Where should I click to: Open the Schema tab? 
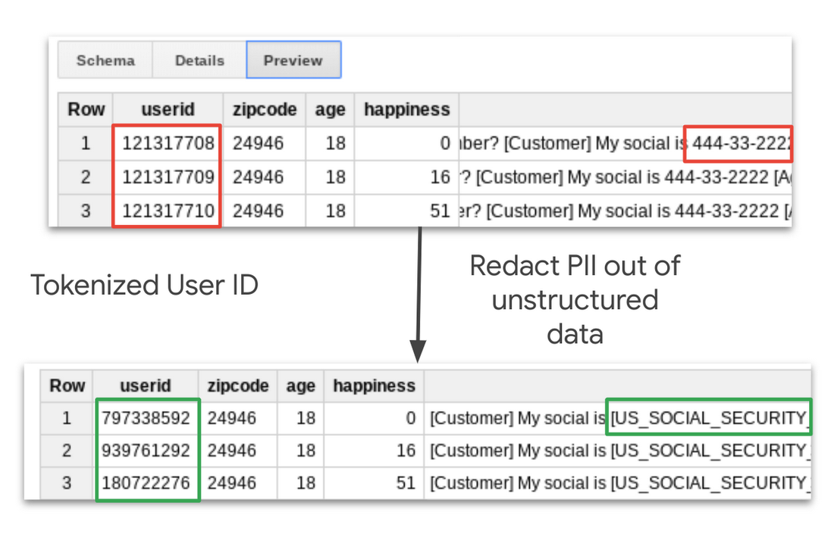coord(105,60)
